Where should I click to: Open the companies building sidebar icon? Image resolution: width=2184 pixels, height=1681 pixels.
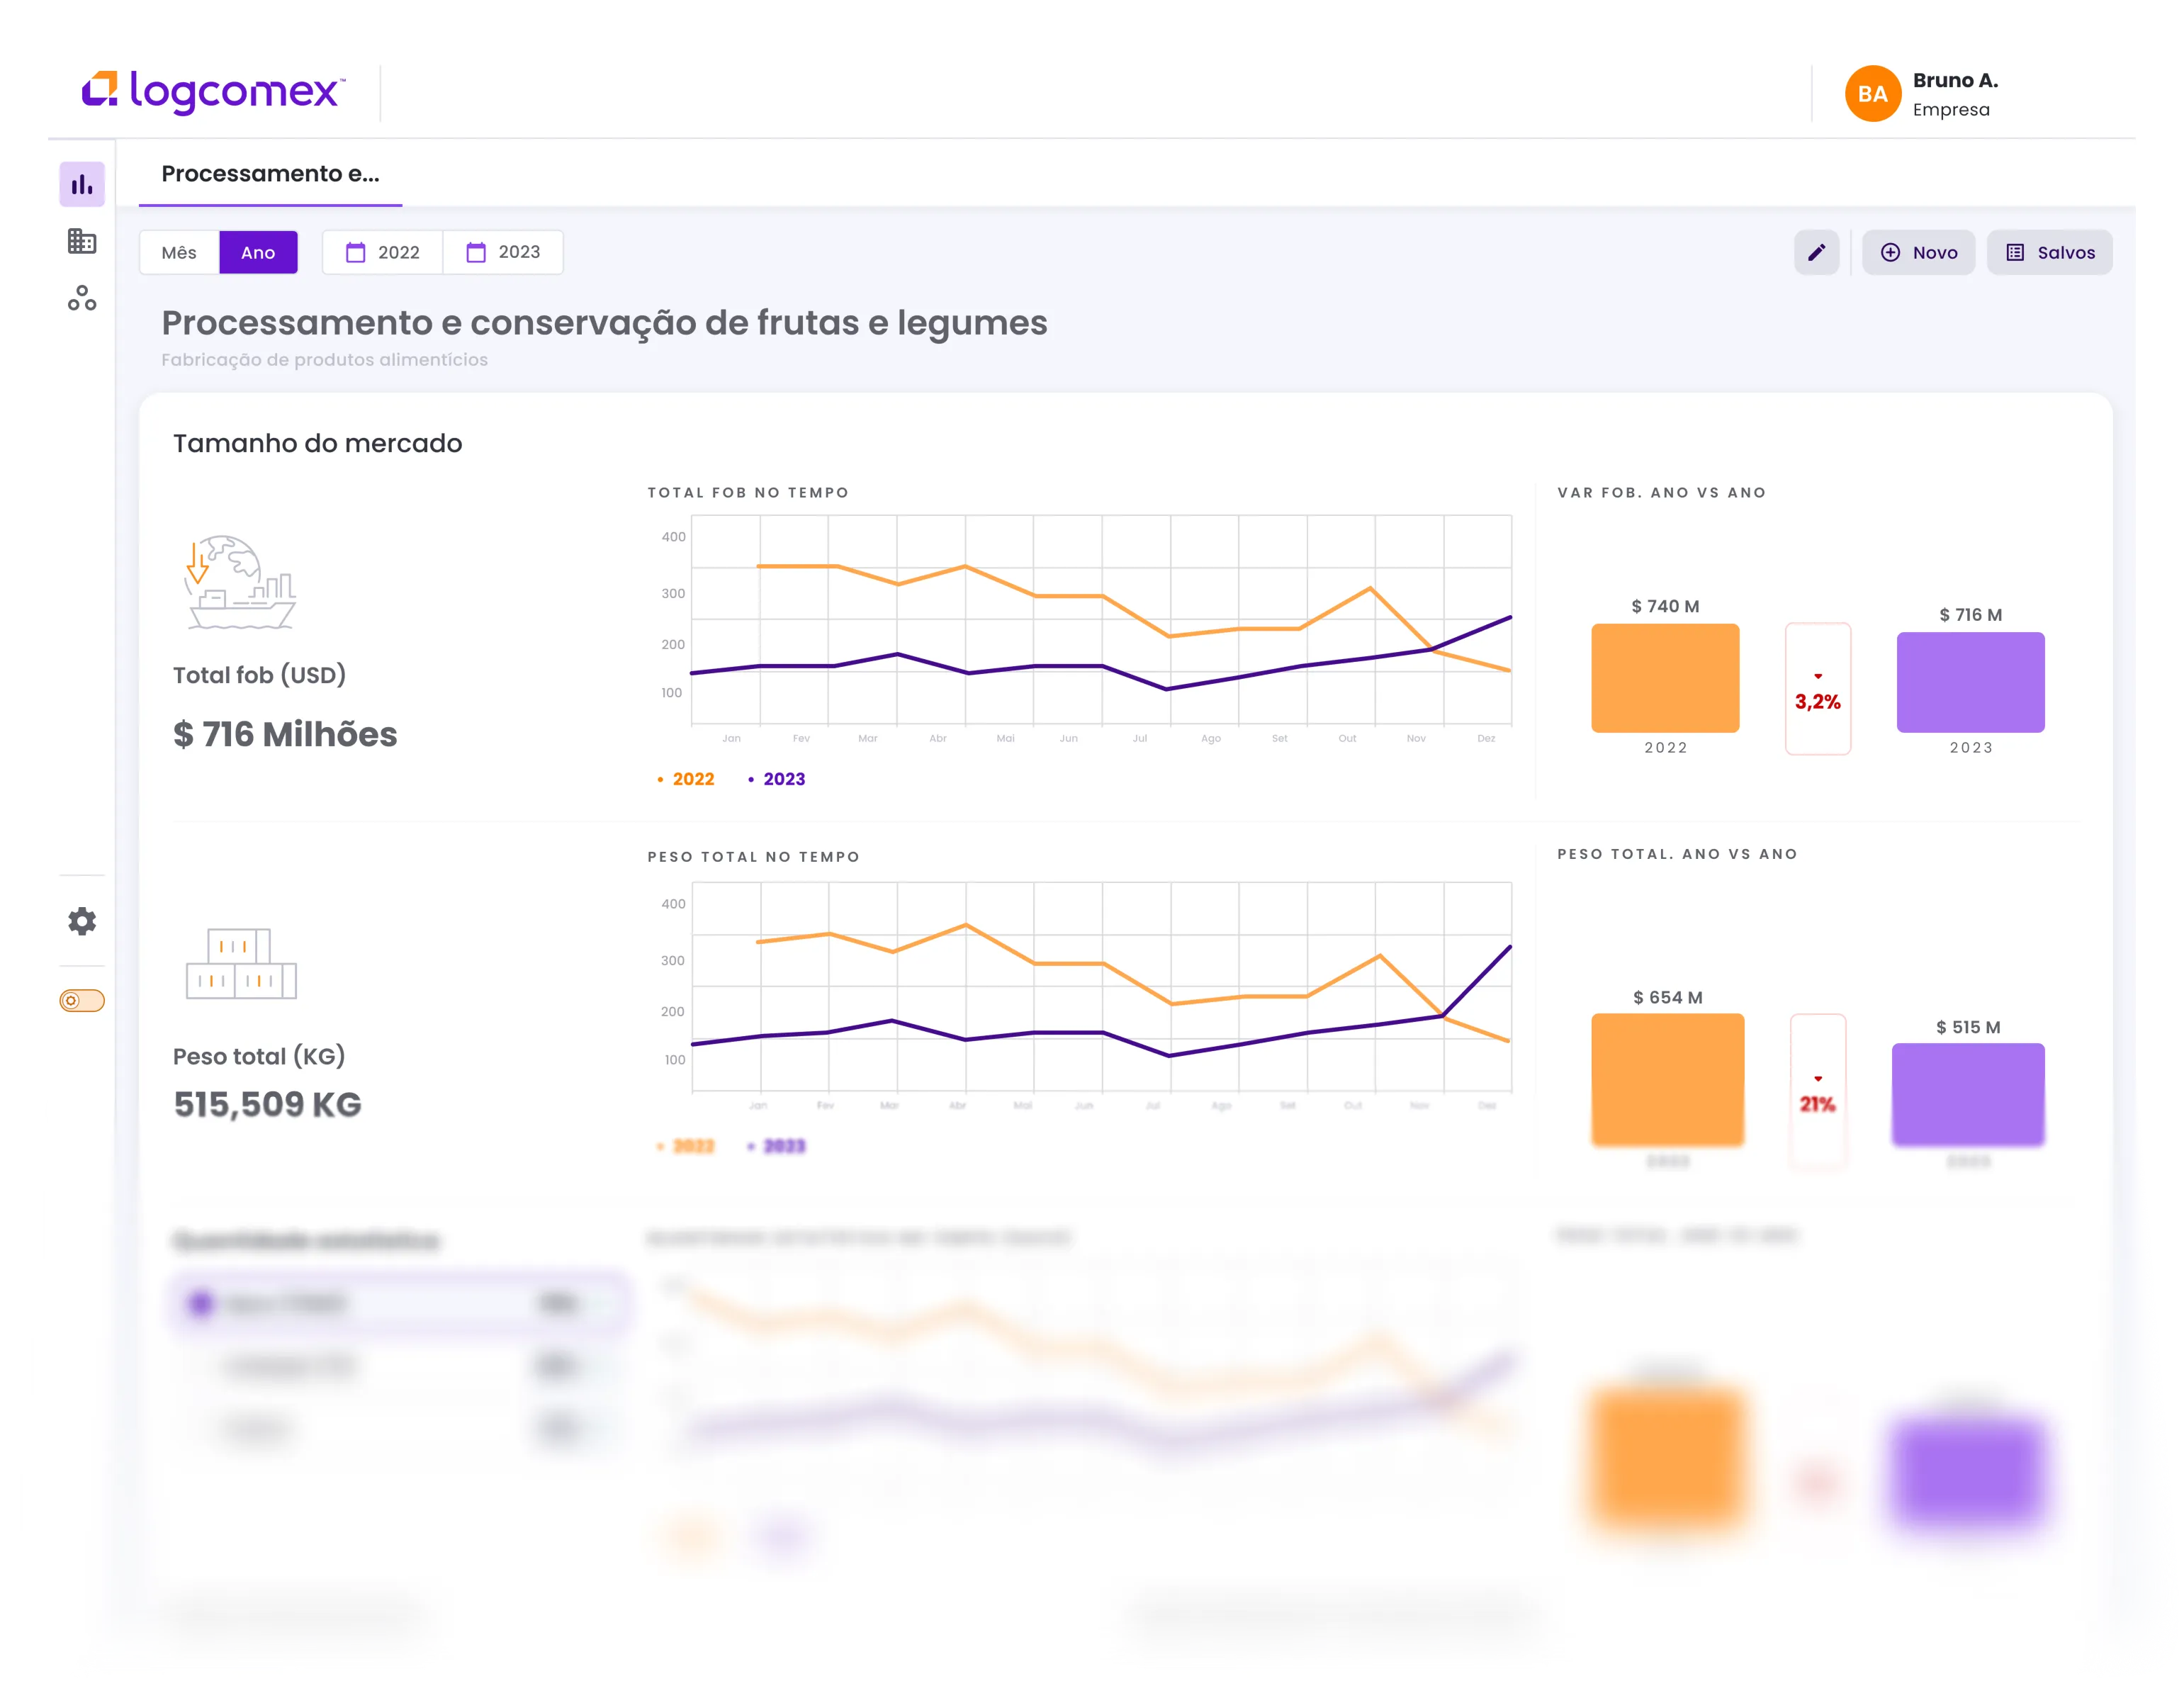(x=82, y=241)
